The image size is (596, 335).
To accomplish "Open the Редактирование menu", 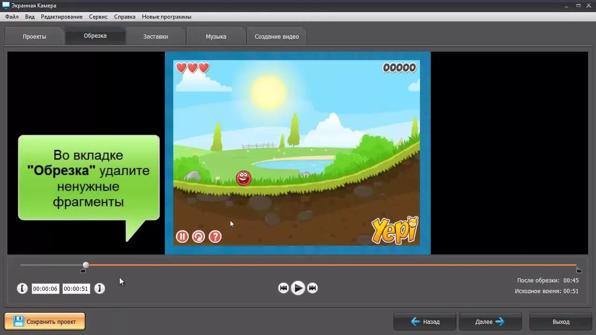I will click(61, 16).
